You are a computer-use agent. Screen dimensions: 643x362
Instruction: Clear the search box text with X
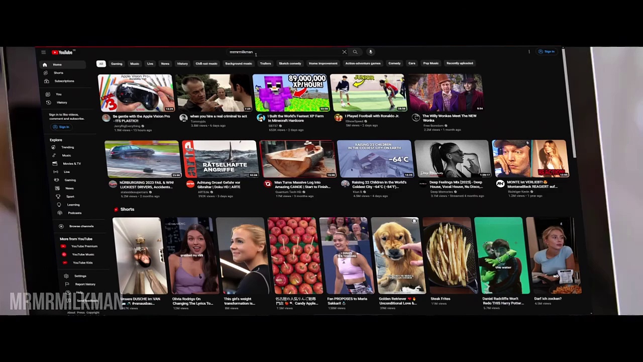[344, 52]
